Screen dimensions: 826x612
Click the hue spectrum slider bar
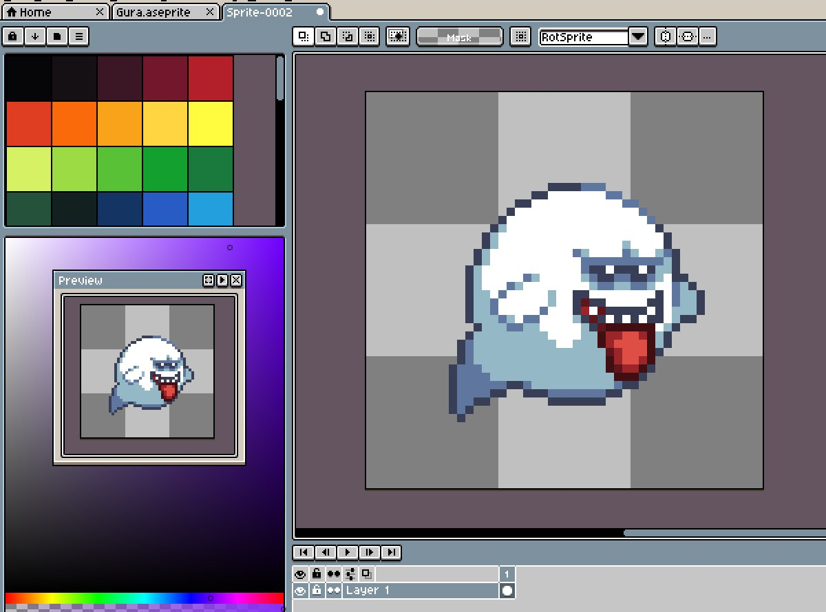click(x=145, y=598)
